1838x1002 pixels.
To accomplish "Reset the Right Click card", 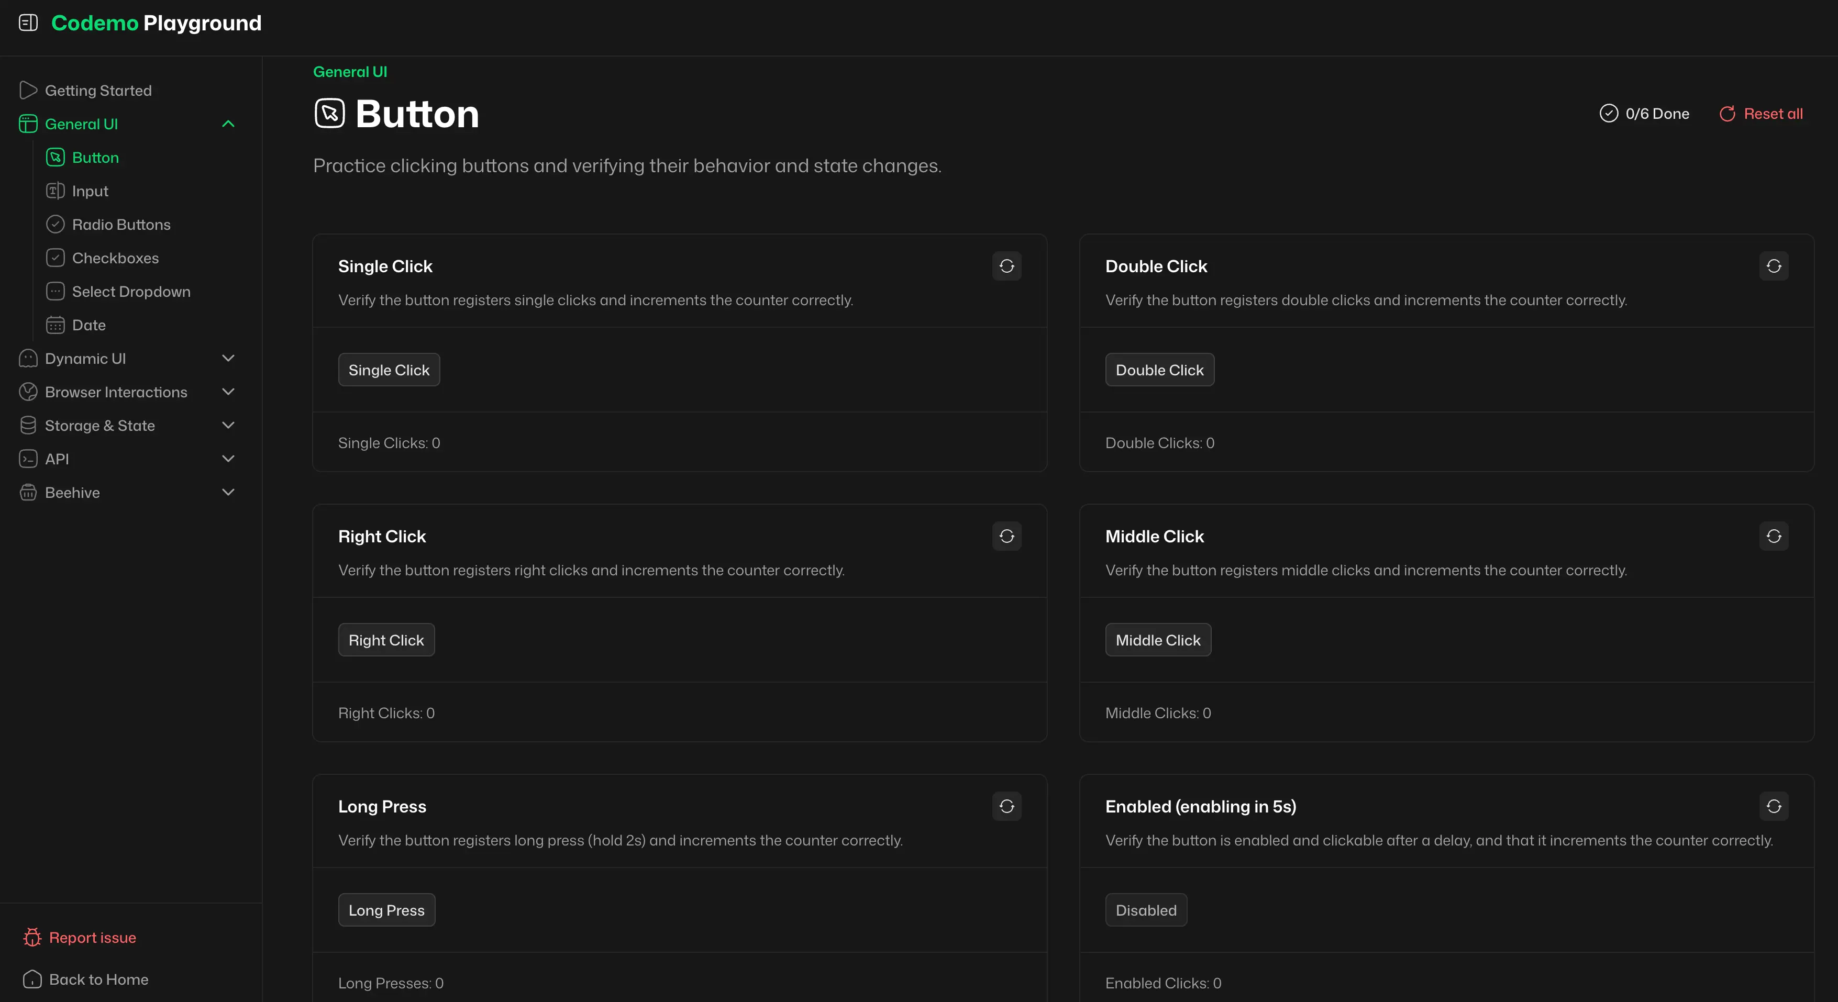I will click(1007, 536).
